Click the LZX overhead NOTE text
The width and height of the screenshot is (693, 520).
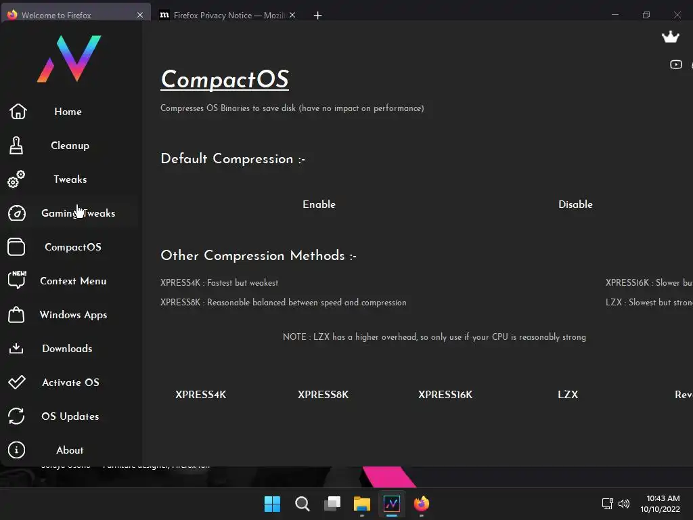pyautogui.click(x=434, y=337)
